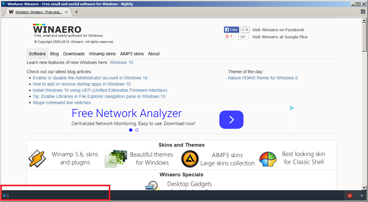The image size is (368, 202).
Task: Select the second ad carousel dot
Action: click(137, 130)
